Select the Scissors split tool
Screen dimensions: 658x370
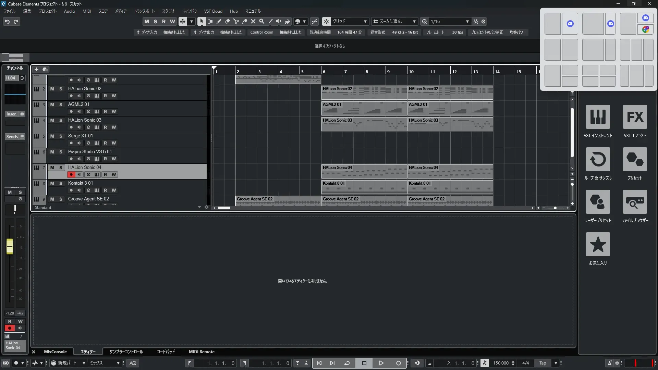point(236,21)
